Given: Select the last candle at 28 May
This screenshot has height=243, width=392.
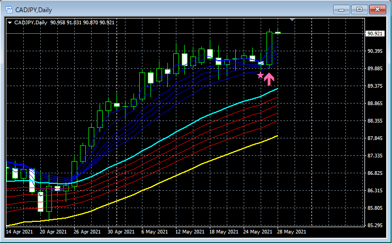Looking at the screenshot, I should coord(278,32).
